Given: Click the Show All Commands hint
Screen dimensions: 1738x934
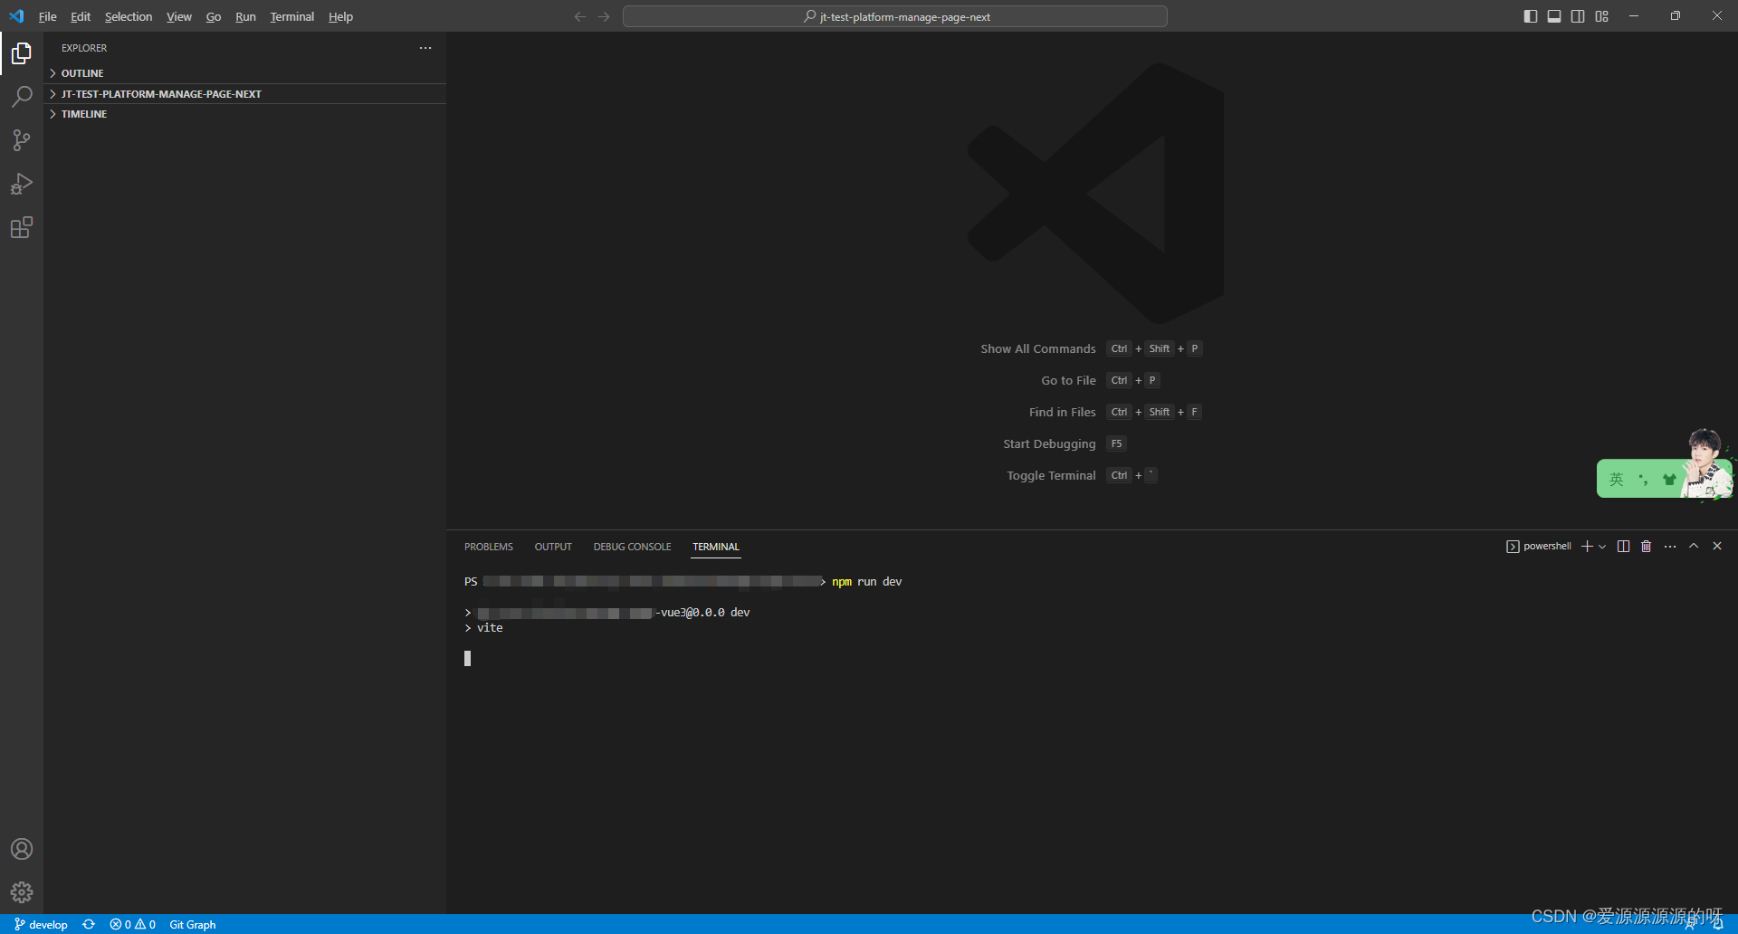Looking at the screenshot, I should (x=1038, y=348).
